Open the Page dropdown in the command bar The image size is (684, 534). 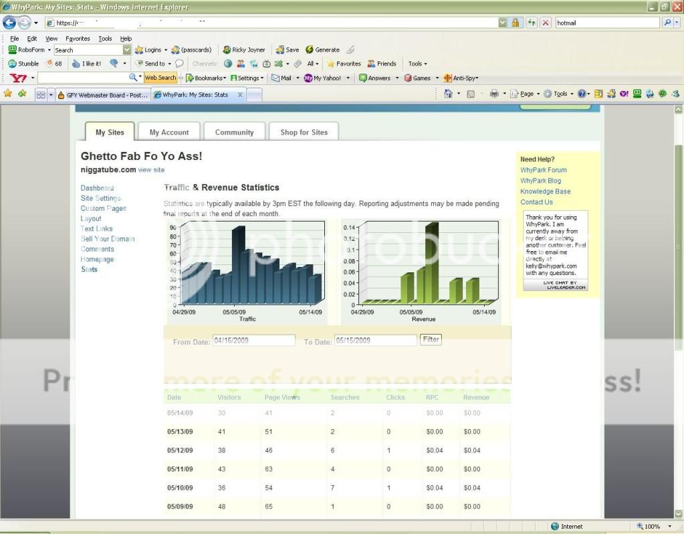[526, 94]
